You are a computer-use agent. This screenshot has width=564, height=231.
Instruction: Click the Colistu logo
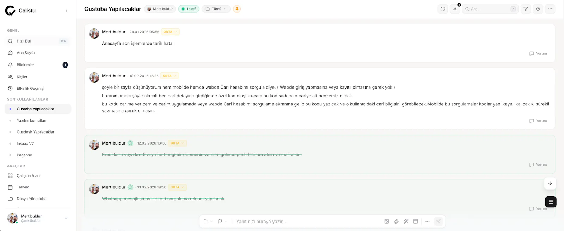[x=10, y=11]
